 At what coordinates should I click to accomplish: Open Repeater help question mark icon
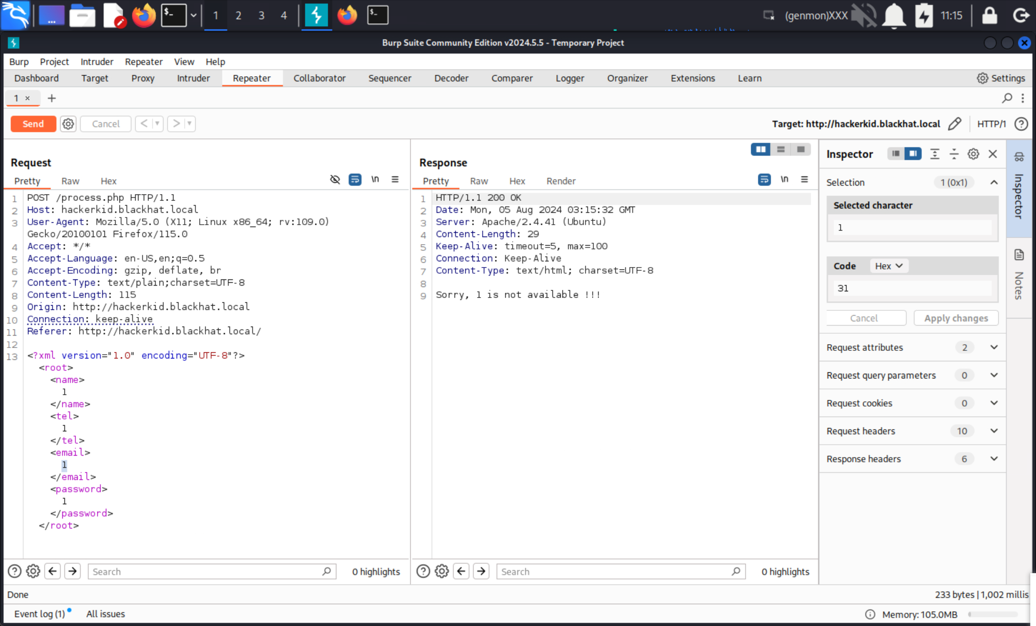(x=1021, y=124)
